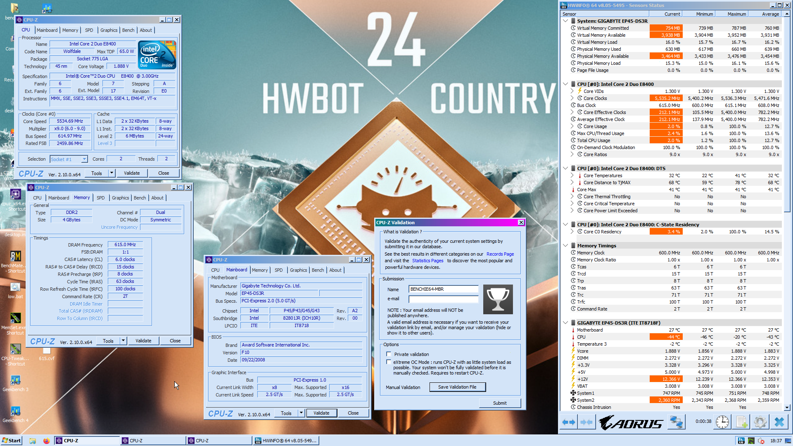Click Validate in the top CPU-Z window
The image size is (793, 446).
click(132, 173)
